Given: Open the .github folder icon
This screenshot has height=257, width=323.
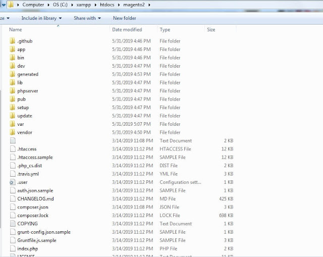Looking at the screenshot, I should [12, 41].
